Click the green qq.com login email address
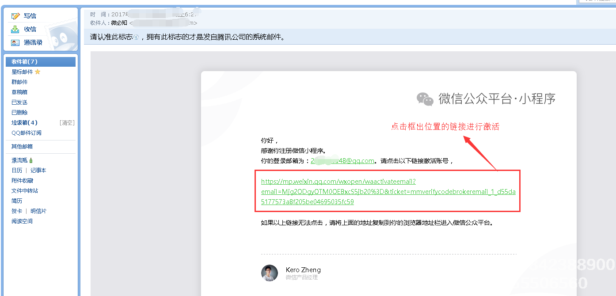Image resolution: width=616 pixels, height=296 pixels. point(342,161)
